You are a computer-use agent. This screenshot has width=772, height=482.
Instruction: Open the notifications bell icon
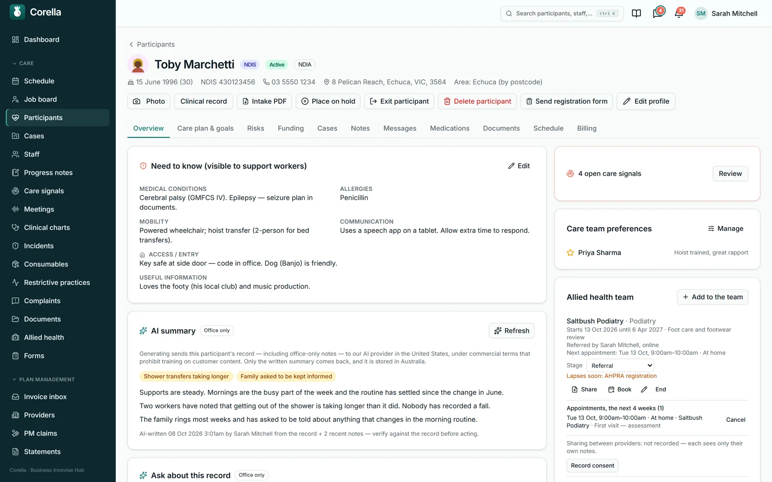click(679, 13)
